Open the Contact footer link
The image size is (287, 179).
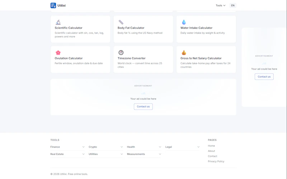pos(212,156)
